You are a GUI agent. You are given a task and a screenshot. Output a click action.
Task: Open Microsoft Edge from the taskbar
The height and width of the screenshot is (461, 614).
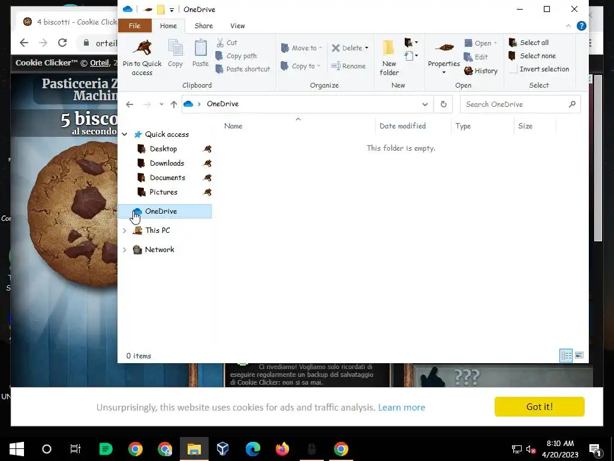pyautogui.click(x=252, y=449)
